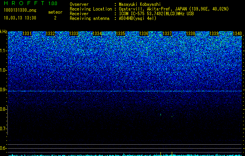Click the 1338 time marker

pyautogui.click(x=190, y=34)
